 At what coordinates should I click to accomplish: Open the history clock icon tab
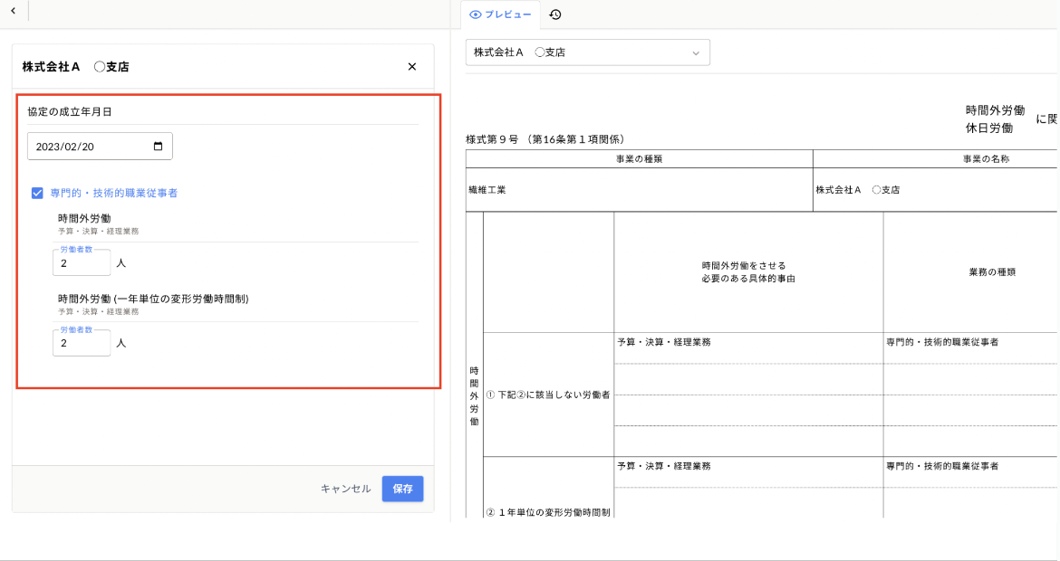(555, 14)
